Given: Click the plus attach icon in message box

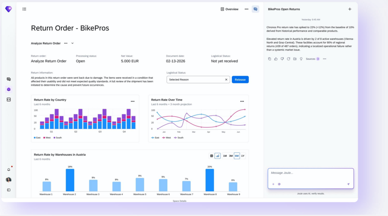Looking at the screenshot, I should (x=273, y=184).
